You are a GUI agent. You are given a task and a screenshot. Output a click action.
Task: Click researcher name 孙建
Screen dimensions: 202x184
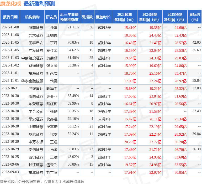click(54, 28)
